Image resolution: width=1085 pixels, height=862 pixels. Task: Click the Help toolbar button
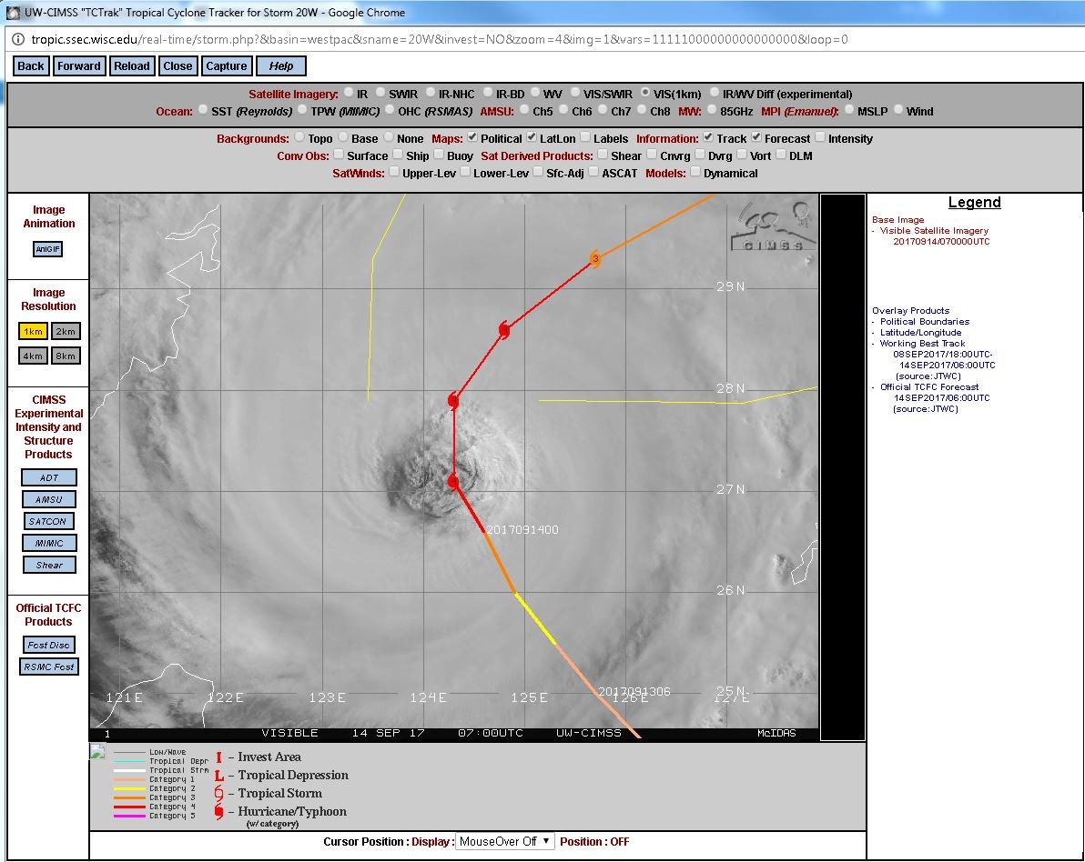281,65
